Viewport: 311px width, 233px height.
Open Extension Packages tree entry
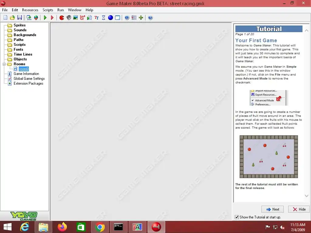pyautogui.click(x=28, y=83)
